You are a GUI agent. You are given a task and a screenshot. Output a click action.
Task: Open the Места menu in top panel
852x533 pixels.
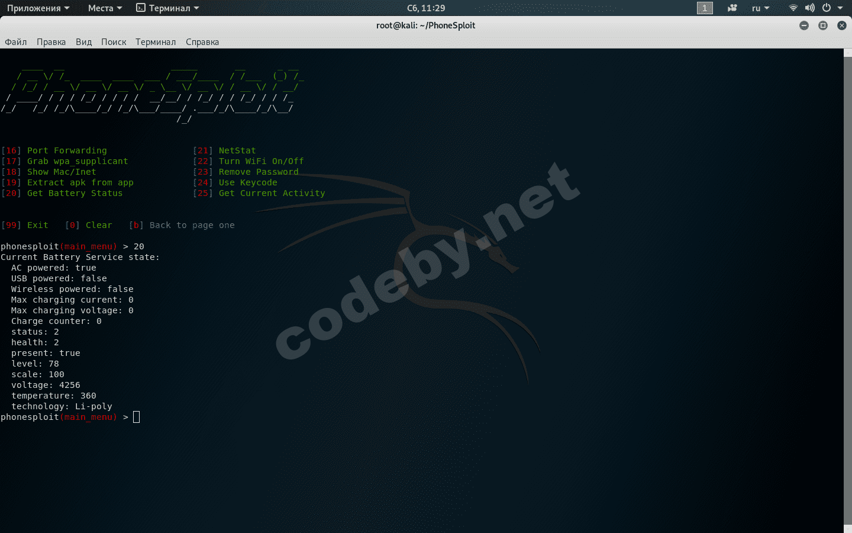(105, 8)
